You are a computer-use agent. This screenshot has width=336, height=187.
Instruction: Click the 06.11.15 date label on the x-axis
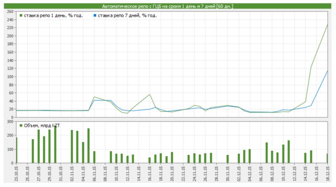point(94,175)
